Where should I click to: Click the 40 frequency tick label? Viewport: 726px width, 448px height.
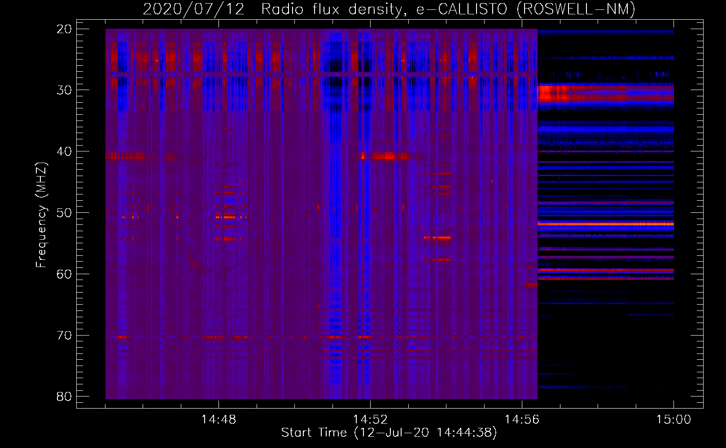pyautogui.click(x=64, y=151)
